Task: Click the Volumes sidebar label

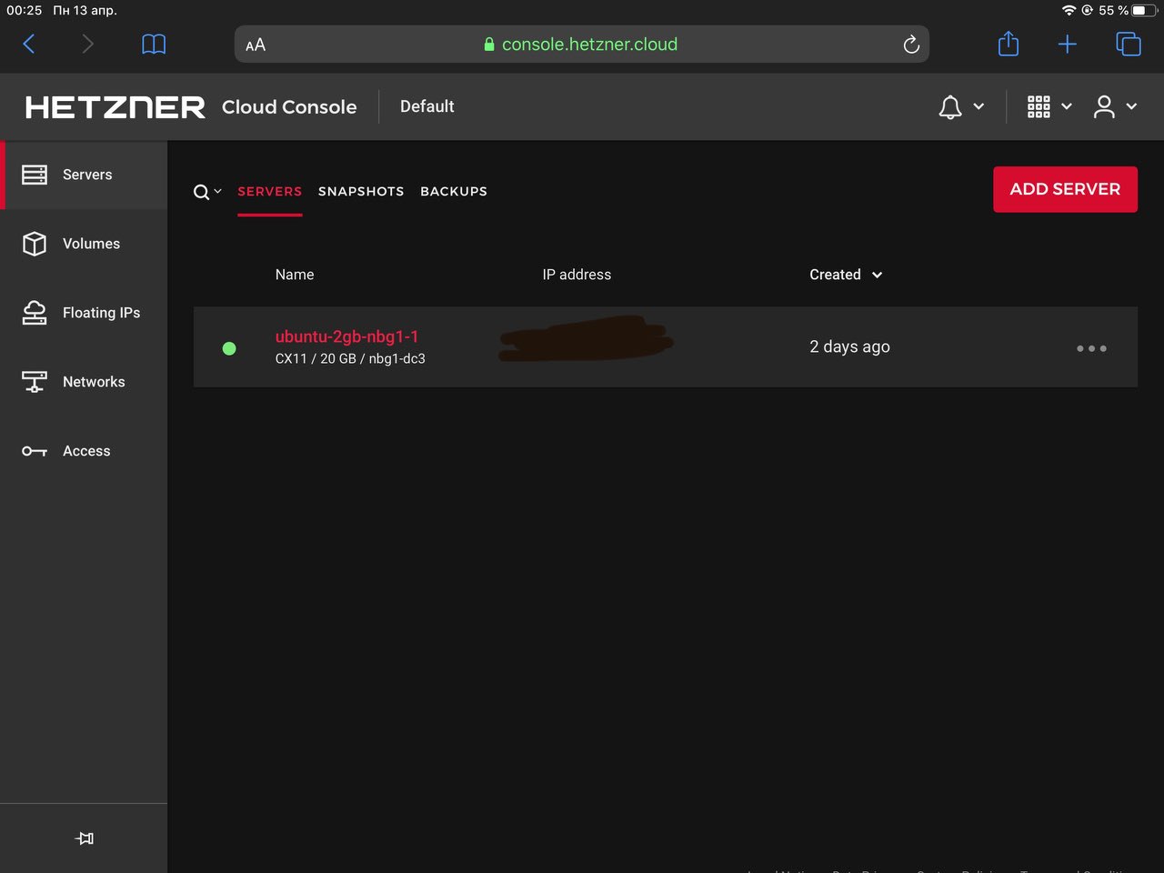Action: [x=91, y=244]
